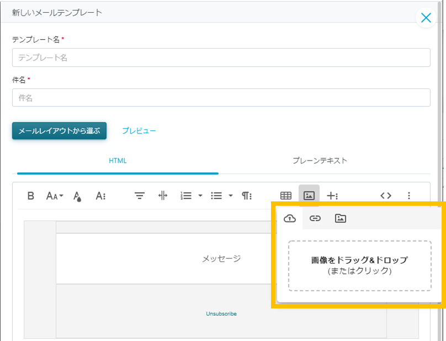Click the insert image toolbar button
Image resolution: width=446 pixels, height=341 pixels.
[x=309, y=195]
